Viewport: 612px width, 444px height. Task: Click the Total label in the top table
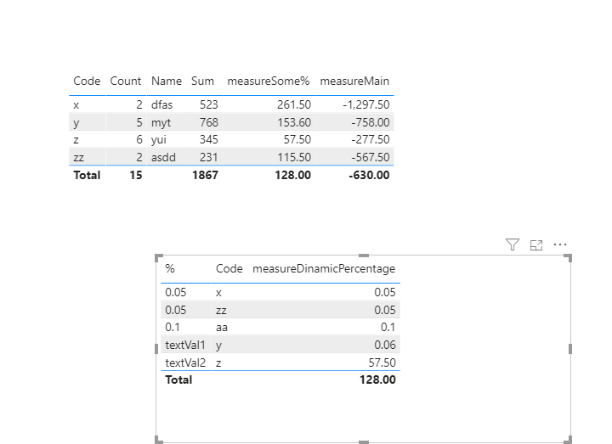pos(87,176)
